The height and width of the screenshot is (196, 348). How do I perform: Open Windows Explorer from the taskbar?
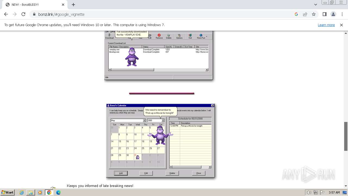click(31, 192)
